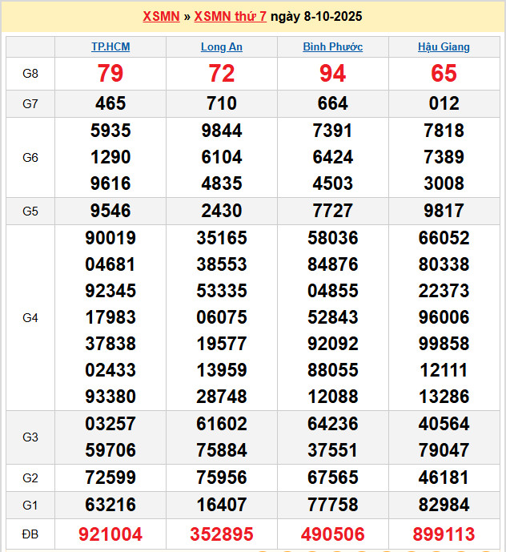Click the G8 row label
506x552 pixels.
30,74
